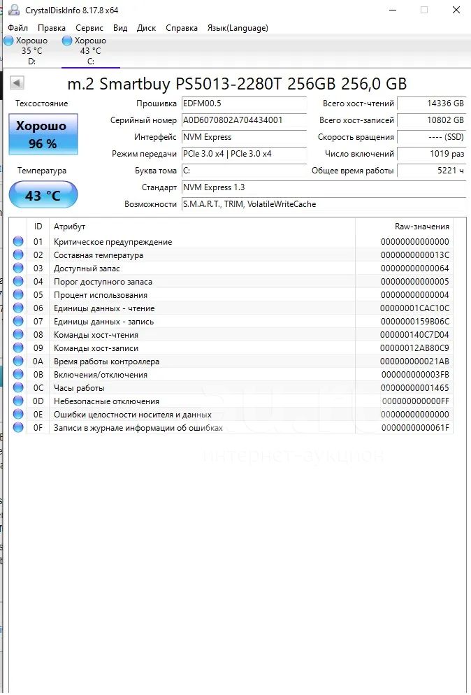471x695 pixels.
Task: Click the Хорошо 96 % health status button
Action: pyautogui.click(x=43, y=134)
